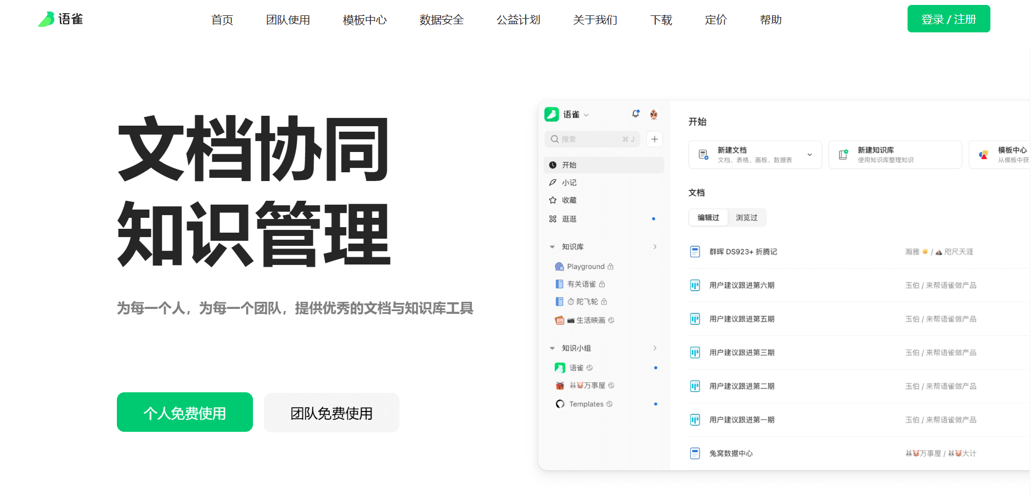Screen dimensions: 1031x496
Task: Click the 新建文档 document icon
Action: pos(703,155)
